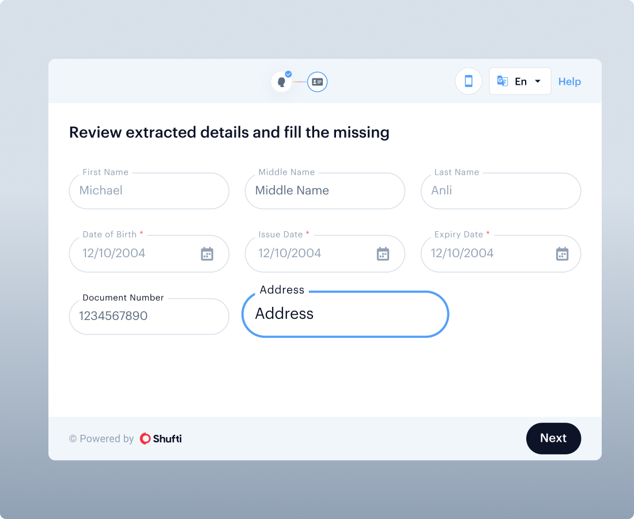The height and width of the screenshot is (519, 634).
Task: Focus the Document Number field
Action: pos(149,316)
